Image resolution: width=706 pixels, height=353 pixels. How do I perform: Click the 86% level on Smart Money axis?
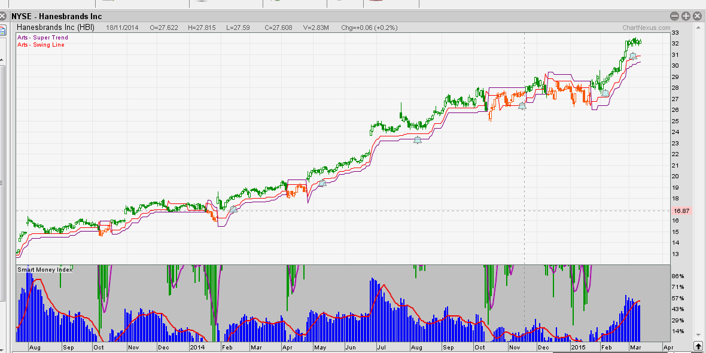[678, 276]
